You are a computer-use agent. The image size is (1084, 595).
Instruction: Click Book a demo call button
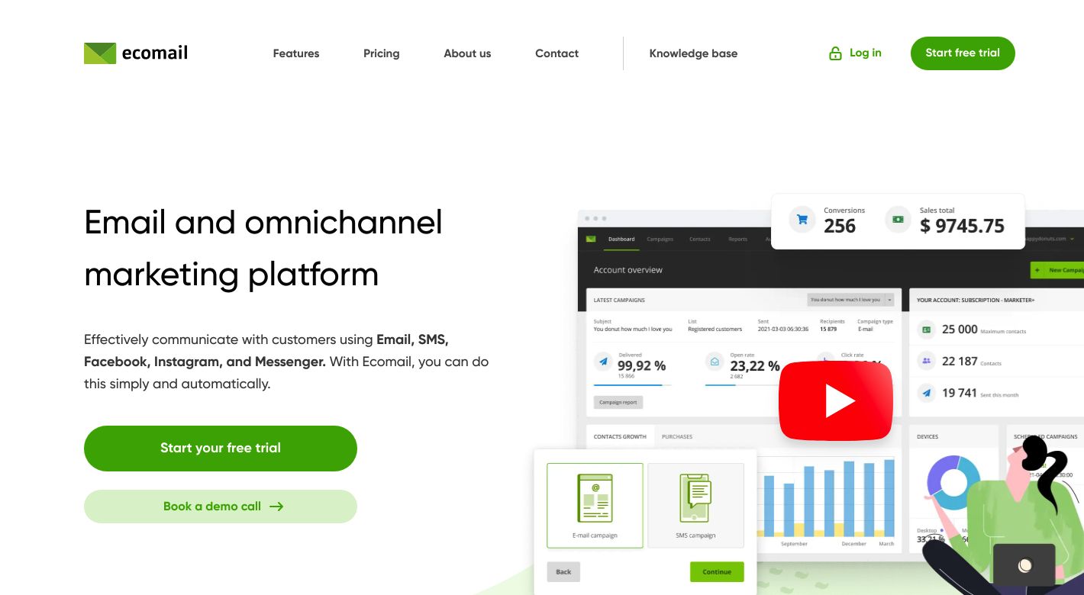coord(221,507)
